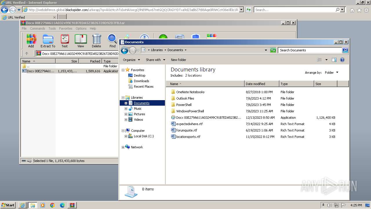Open Internet Explorer favorites star
371x209 pixels.
(359, 10)
